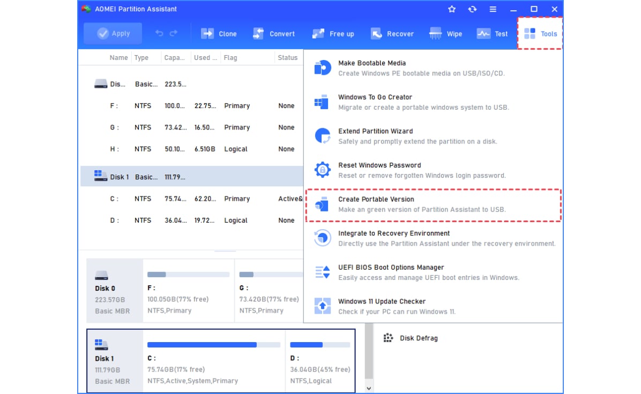Click the star favorite icon in title bar
The image size is (641, 394).
(452, 9)
